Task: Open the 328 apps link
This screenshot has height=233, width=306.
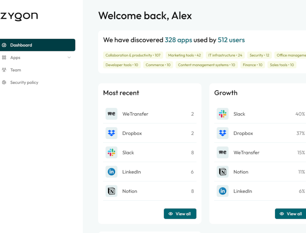Action: coord(178,40)
